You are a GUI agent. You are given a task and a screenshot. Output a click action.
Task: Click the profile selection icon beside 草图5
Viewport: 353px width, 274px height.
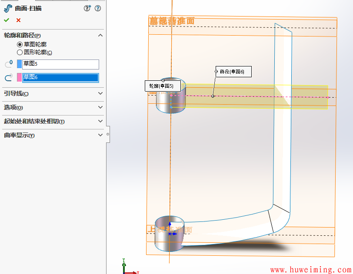(8, 64)
